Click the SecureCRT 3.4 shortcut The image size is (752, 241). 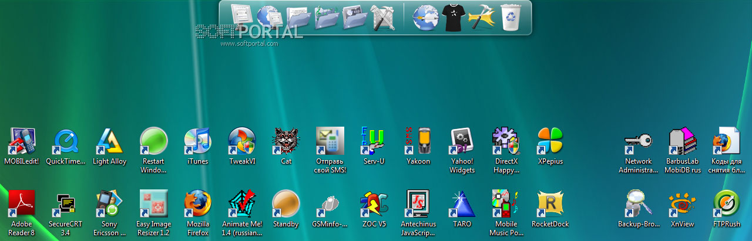65,212
